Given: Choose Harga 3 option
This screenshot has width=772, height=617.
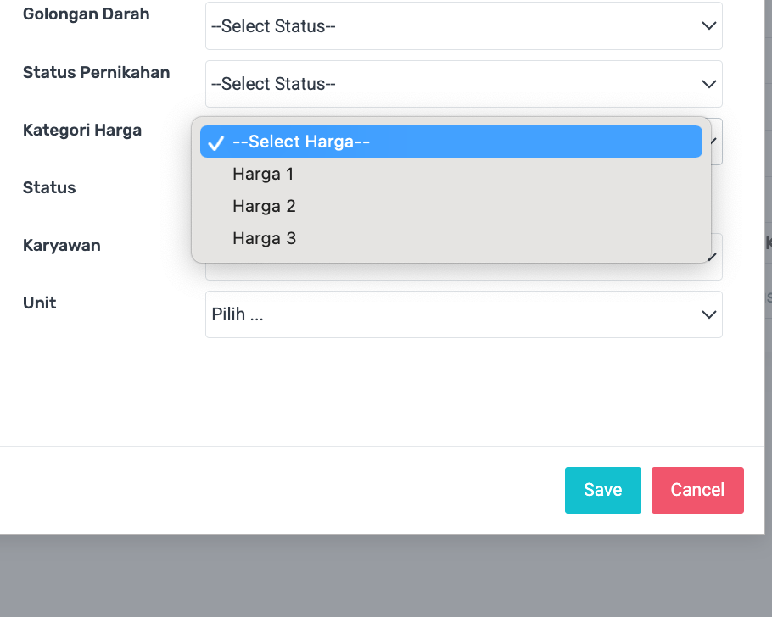Looking at the screenshot, I should [x=264, y=239].
